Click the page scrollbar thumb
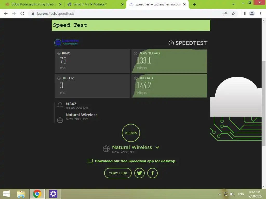This screenshot has width=266, height=199. (x=264, y=104)
